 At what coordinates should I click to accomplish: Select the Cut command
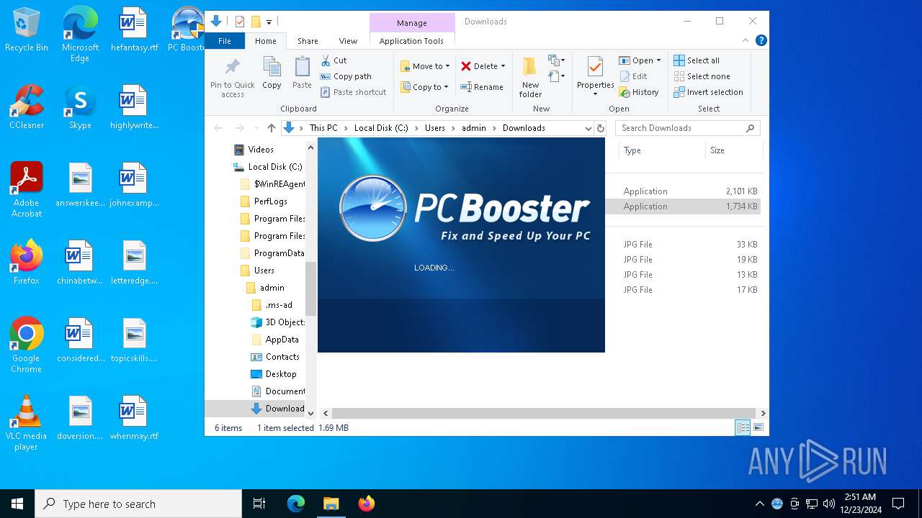pyautogui.click(x=334, y=60)
